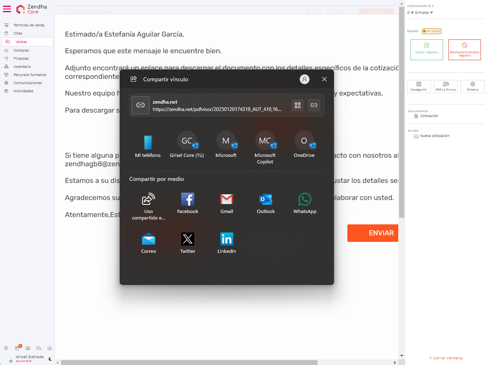Viewport: 485px width, 365px height.
Task: Open Nueva cotización email entry
Action: [435, 136]
